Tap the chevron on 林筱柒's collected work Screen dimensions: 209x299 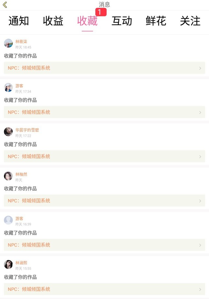tap(200, 68)
